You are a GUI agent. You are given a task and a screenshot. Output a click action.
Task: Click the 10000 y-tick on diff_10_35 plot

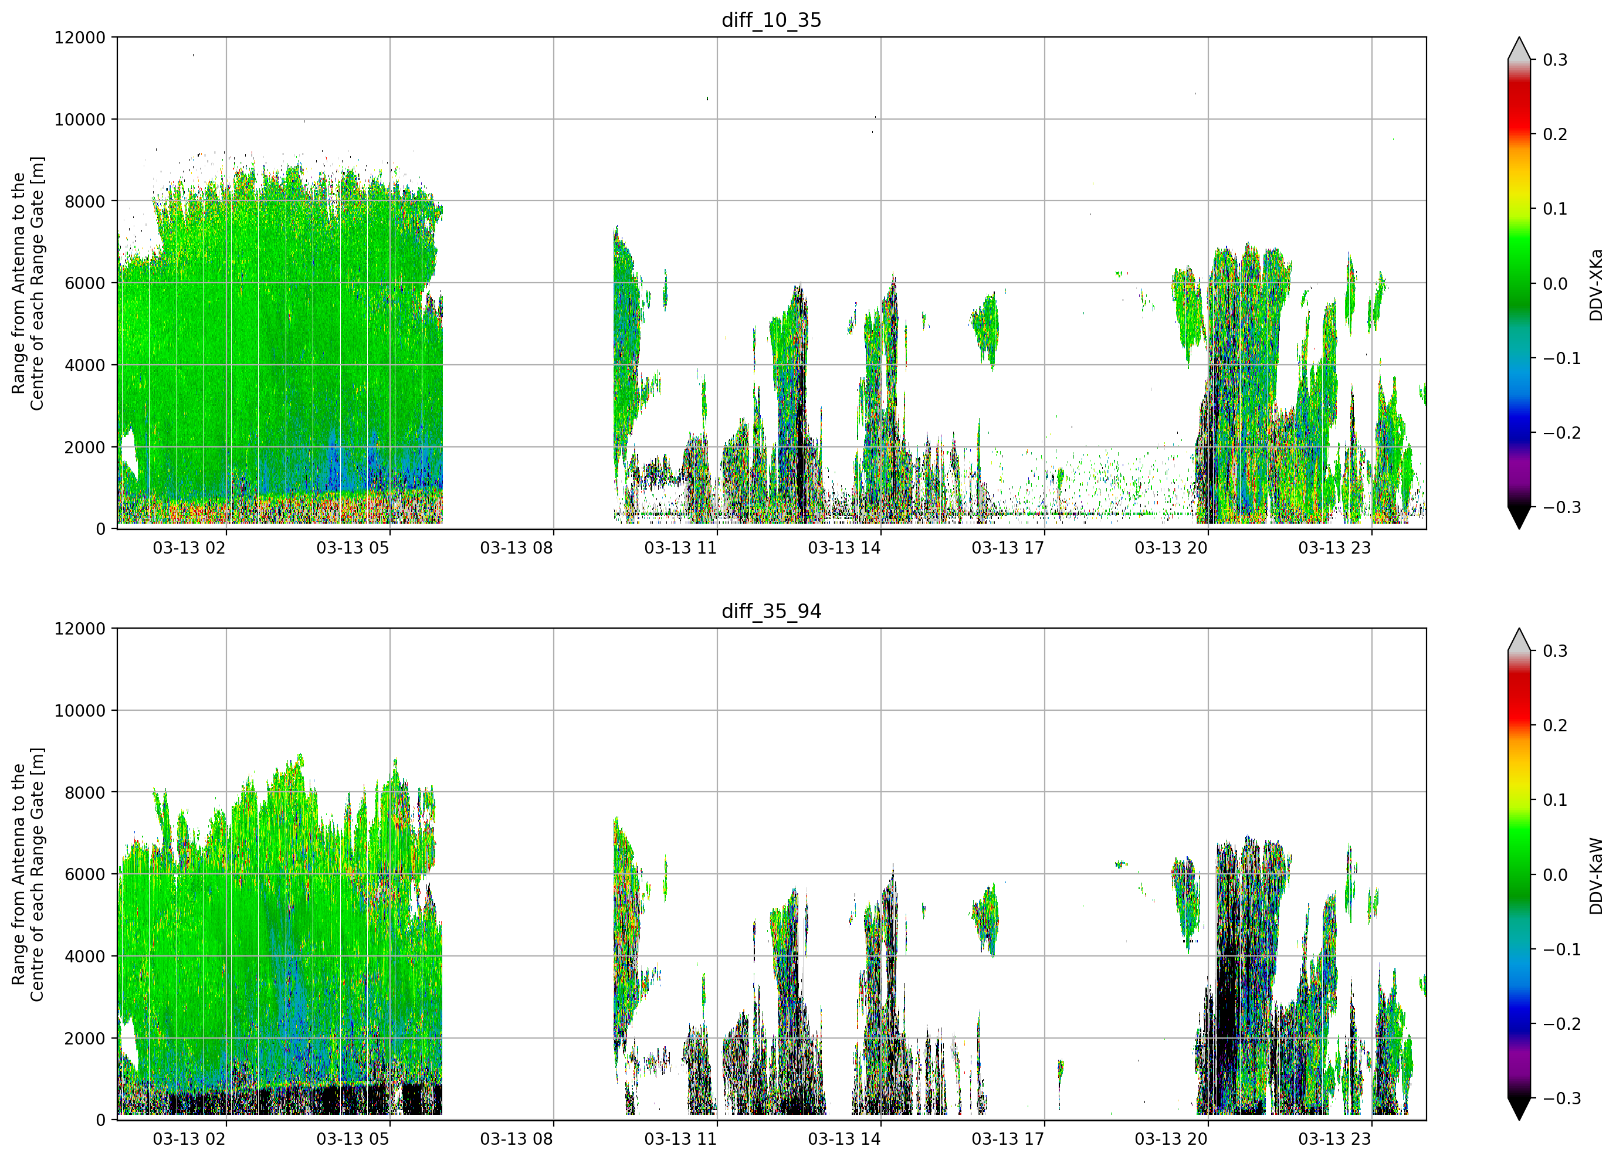point(80,120)
